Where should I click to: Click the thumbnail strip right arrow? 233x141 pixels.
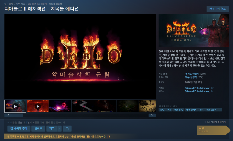pyautogui.click(x=152, y=115)
